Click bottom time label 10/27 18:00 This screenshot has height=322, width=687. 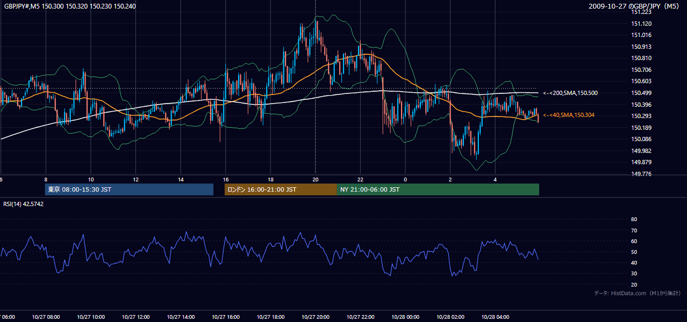click(270, 317)
